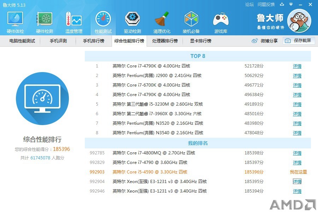The image size is (318, 212).
Task: Click the 鲁大师 mascot avatar
Action: [x=299, y=21]
